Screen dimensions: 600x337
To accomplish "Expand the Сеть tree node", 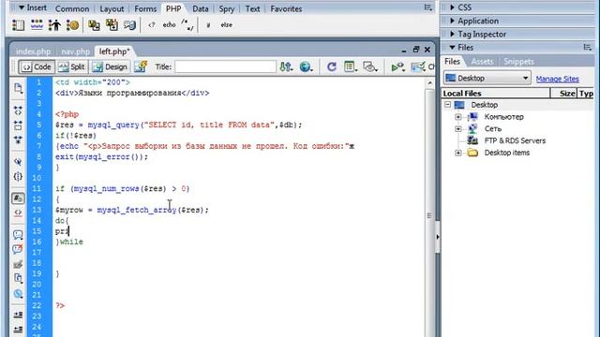I will pos(458,129).
